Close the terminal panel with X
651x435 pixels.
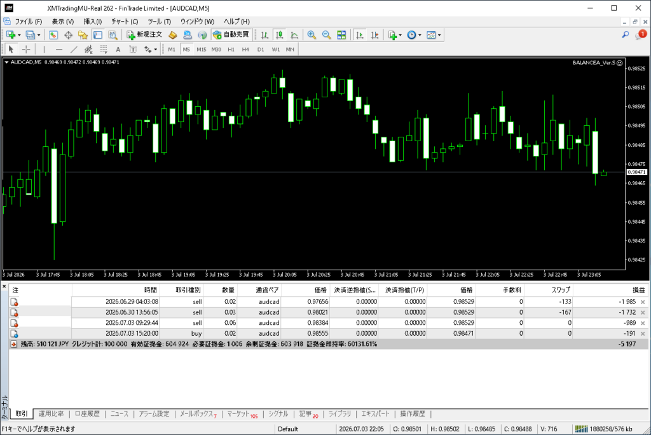point(4,287)
